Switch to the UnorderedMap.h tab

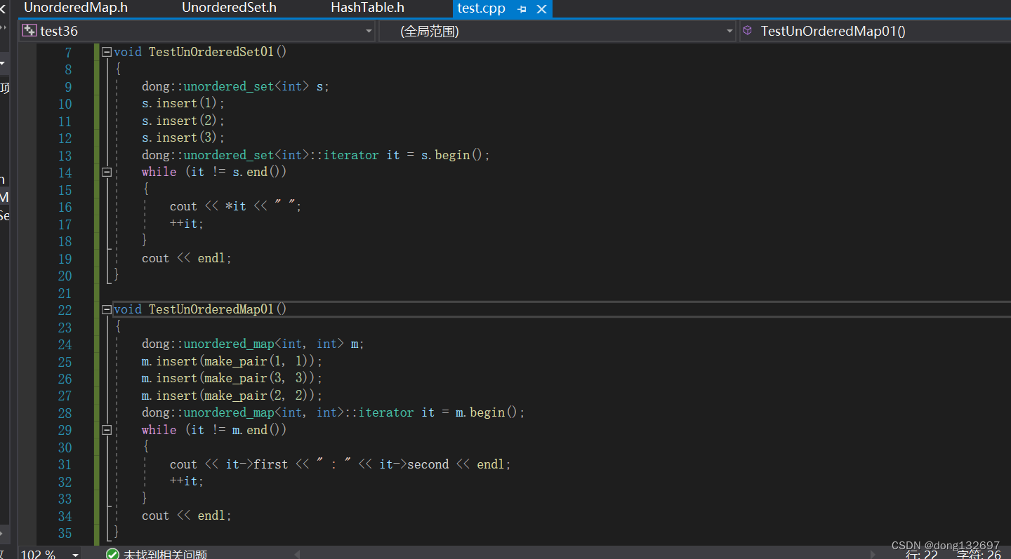76,8
